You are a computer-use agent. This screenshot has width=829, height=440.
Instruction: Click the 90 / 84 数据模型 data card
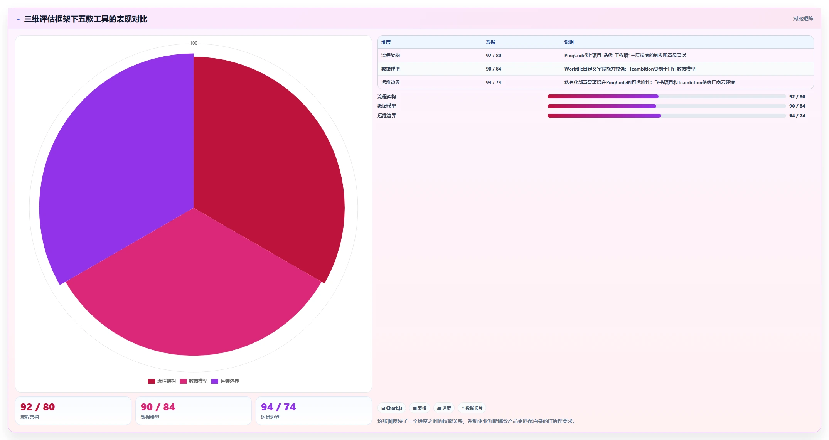click(194, 411)
